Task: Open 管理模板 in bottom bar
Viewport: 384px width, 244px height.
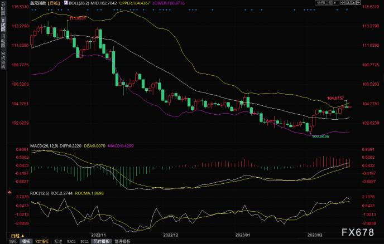Action: click(121, 241)
